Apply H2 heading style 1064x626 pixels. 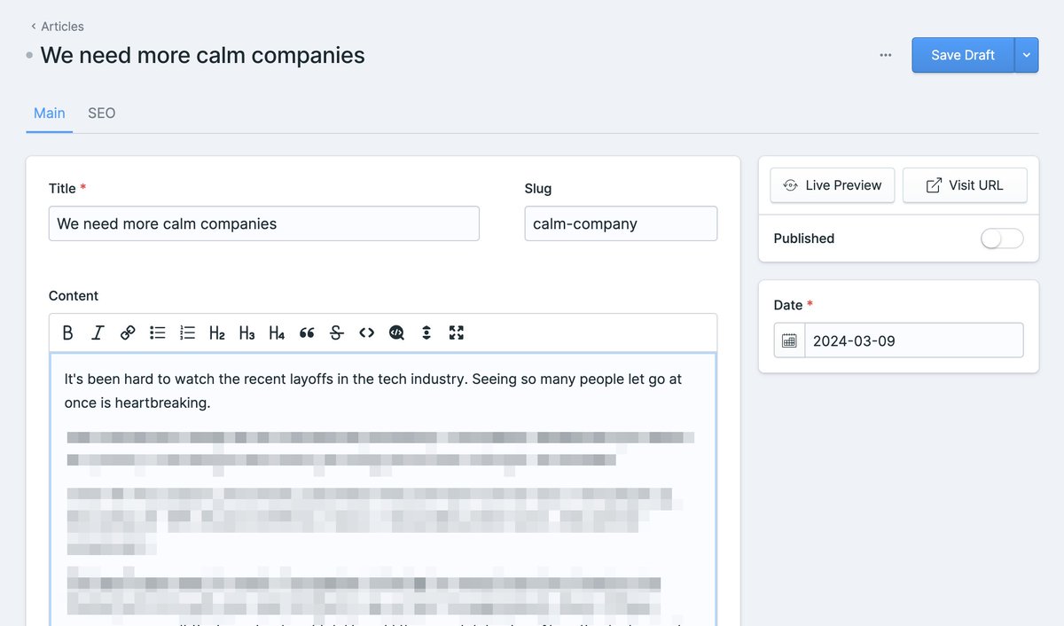click(217, 333)
